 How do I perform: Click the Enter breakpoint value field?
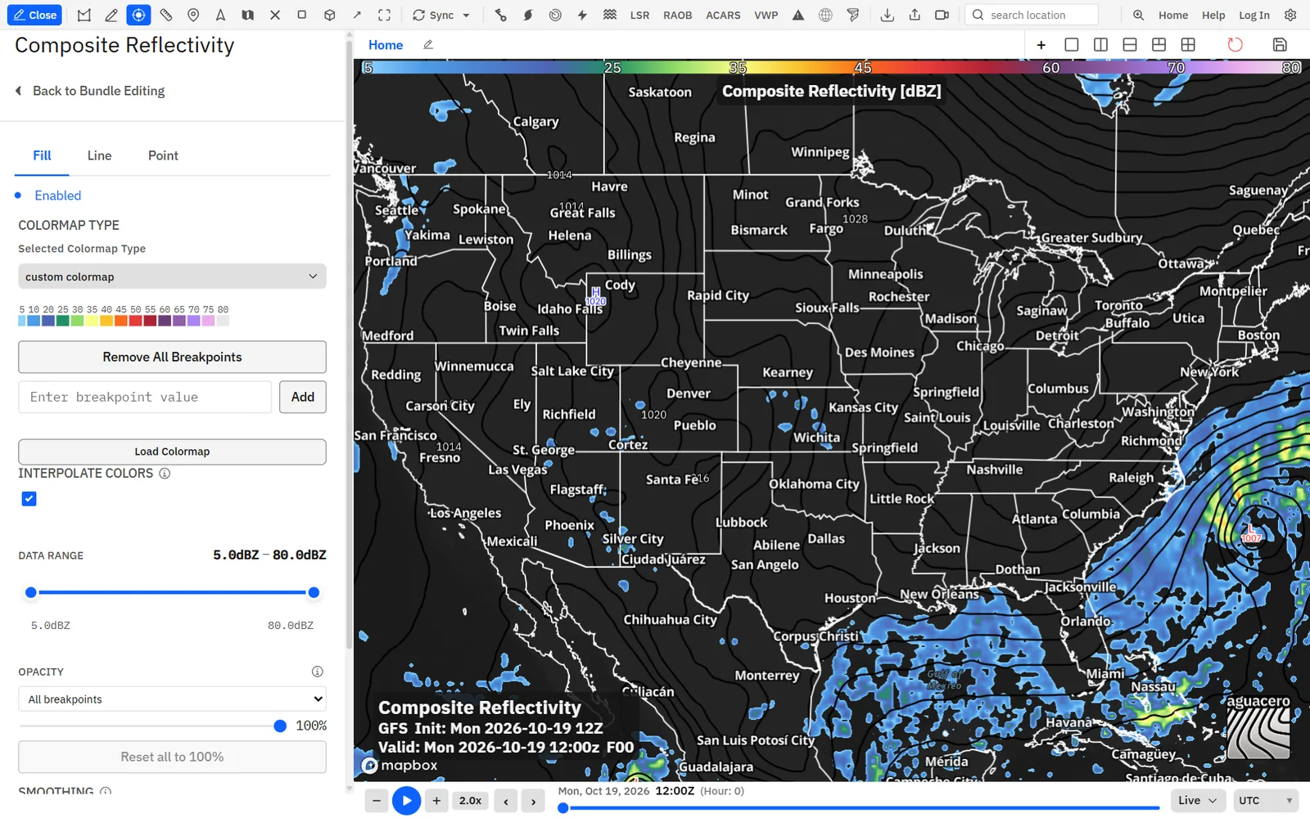click(145, 397)
